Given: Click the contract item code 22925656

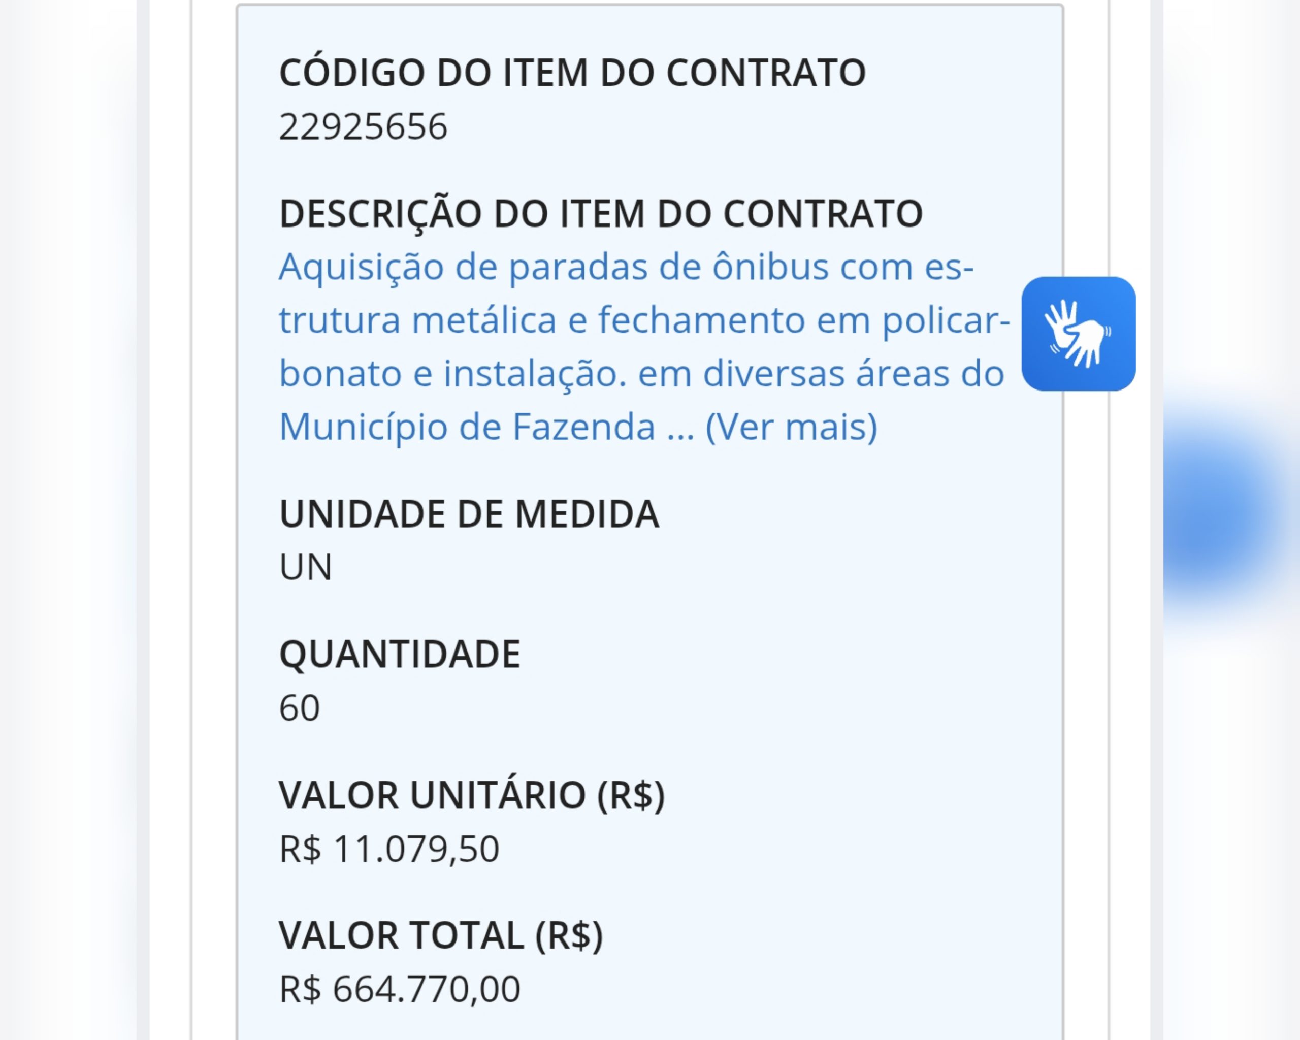Looking at the screenshot, I should coord(363,126).
